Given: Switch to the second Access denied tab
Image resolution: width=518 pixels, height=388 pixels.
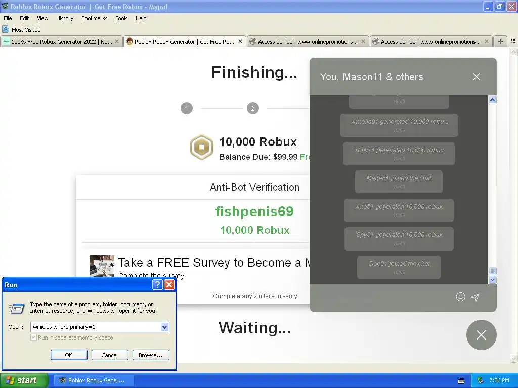Looking at the screenshot, I should [x=430, y=42].
